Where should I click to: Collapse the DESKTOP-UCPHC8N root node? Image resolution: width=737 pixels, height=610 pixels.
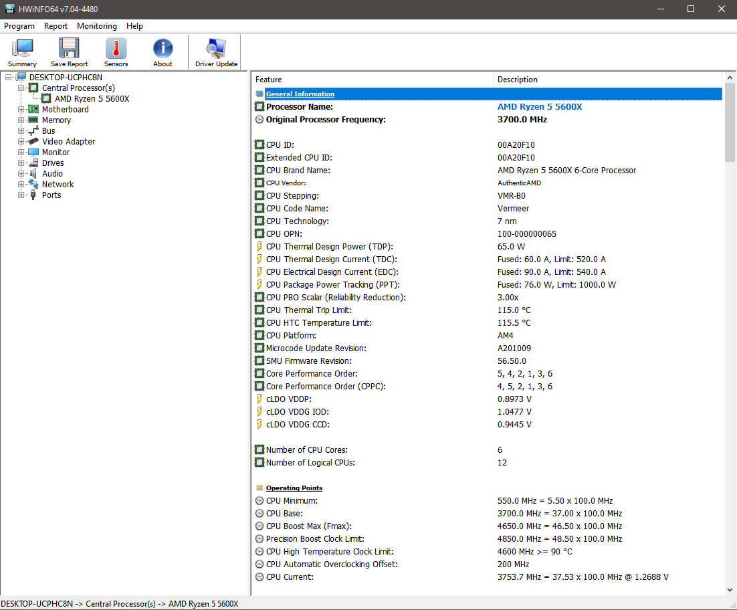pos(8,77)
